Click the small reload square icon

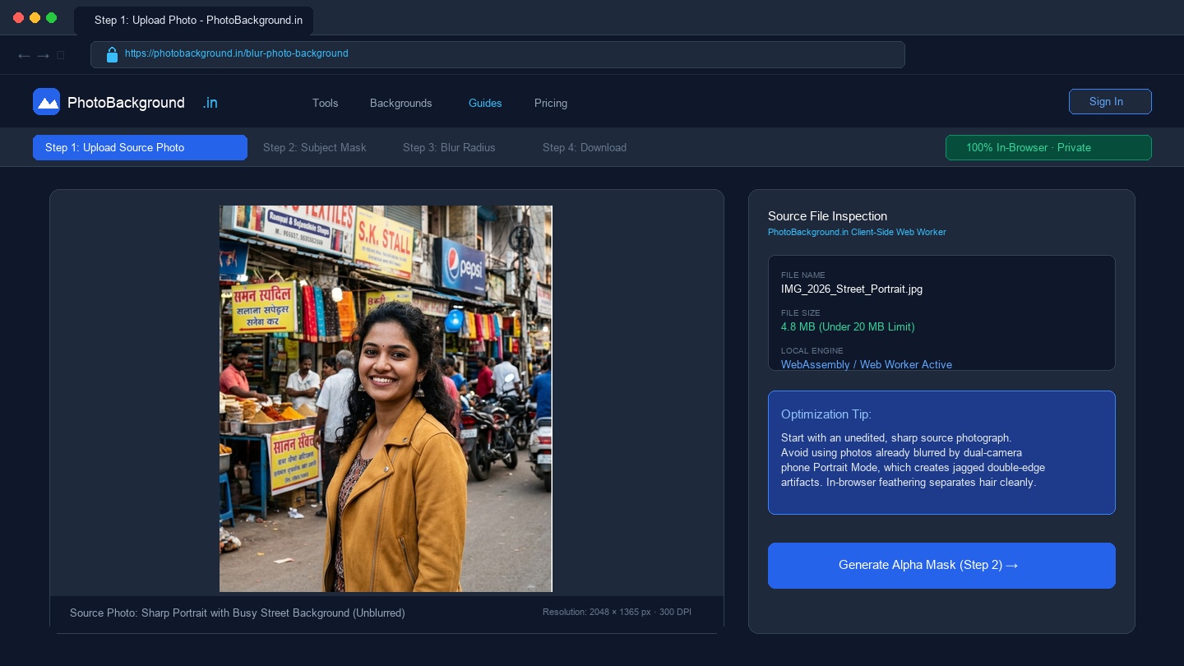click(x=61, y=55)
